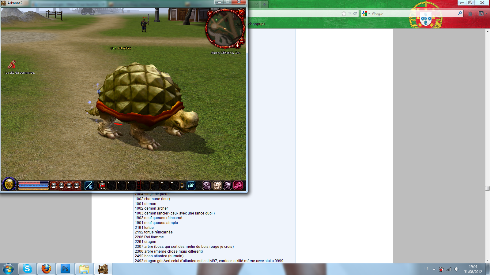This screenshot has width=490, height=275.
Task: Zoom out minimap with minus button
Action: tap(242, 41)
